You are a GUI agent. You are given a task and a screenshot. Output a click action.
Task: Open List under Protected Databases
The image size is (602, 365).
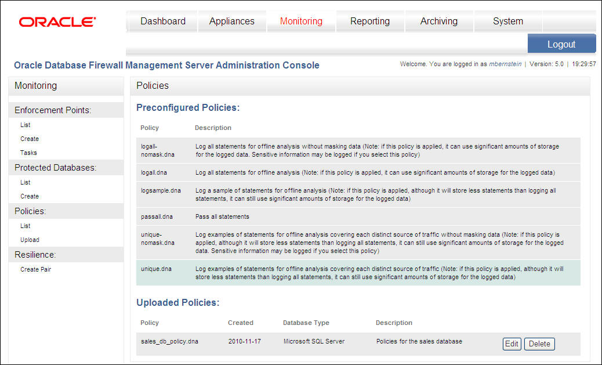coord(26,182)
